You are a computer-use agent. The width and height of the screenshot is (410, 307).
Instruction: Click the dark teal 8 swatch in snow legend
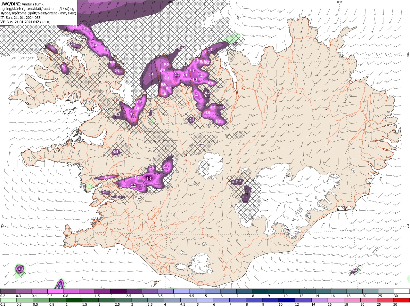coord(260,291)
